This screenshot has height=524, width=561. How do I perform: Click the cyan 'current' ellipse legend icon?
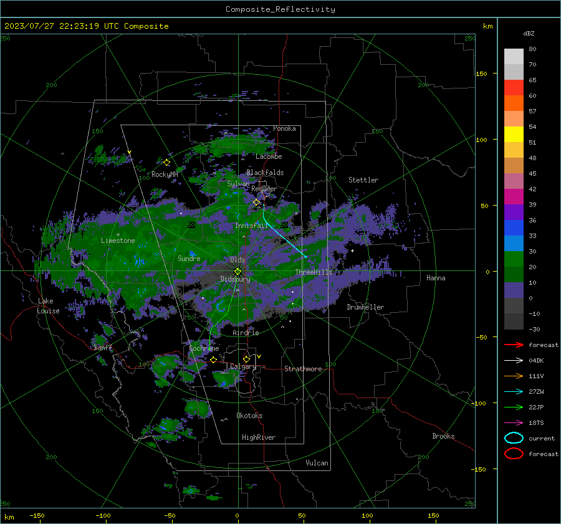click(x=514, y=438)
